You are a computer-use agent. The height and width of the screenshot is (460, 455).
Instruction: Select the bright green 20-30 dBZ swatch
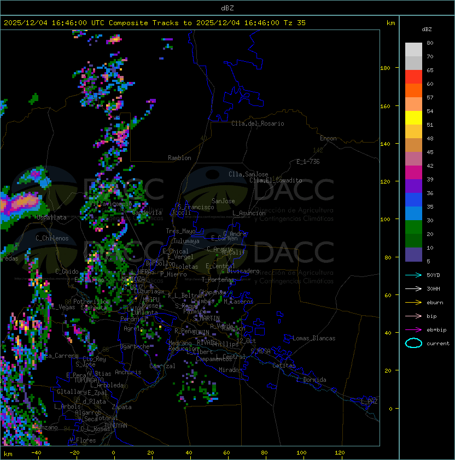pos(413,227)
